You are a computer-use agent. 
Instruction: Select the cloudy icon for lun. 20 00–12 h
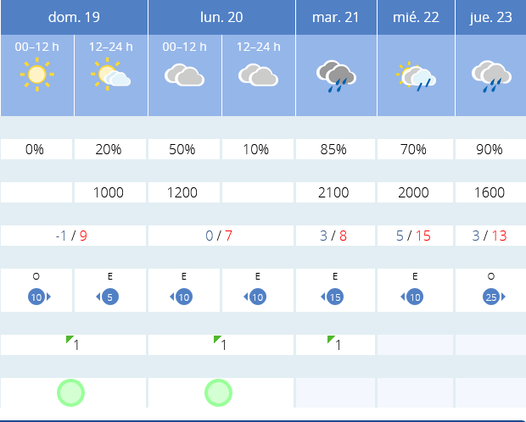coord(184,75)
